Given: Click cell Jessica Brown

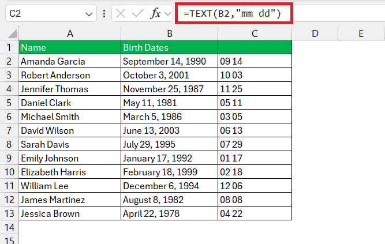Looking at the screenshot, I should pyautogui.click(x=70, y=213).
